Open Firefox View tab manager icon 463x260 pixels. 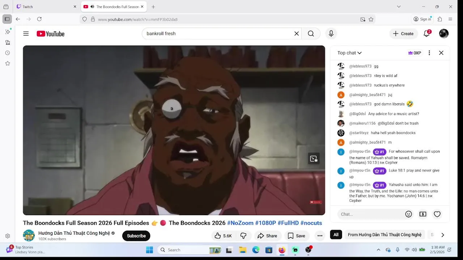click(x=6, y=6)
